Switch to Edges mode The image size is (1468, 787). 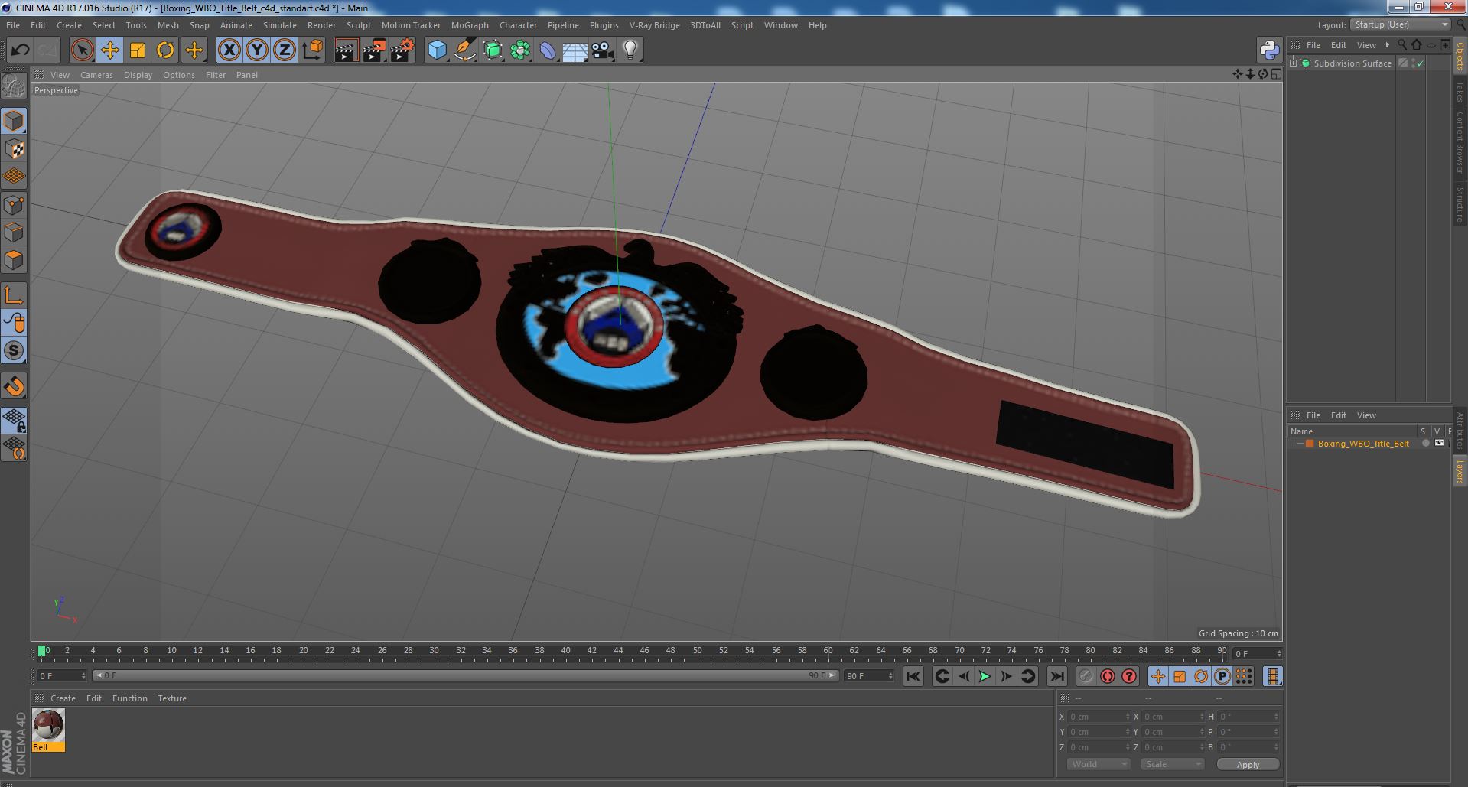(14, 233)
